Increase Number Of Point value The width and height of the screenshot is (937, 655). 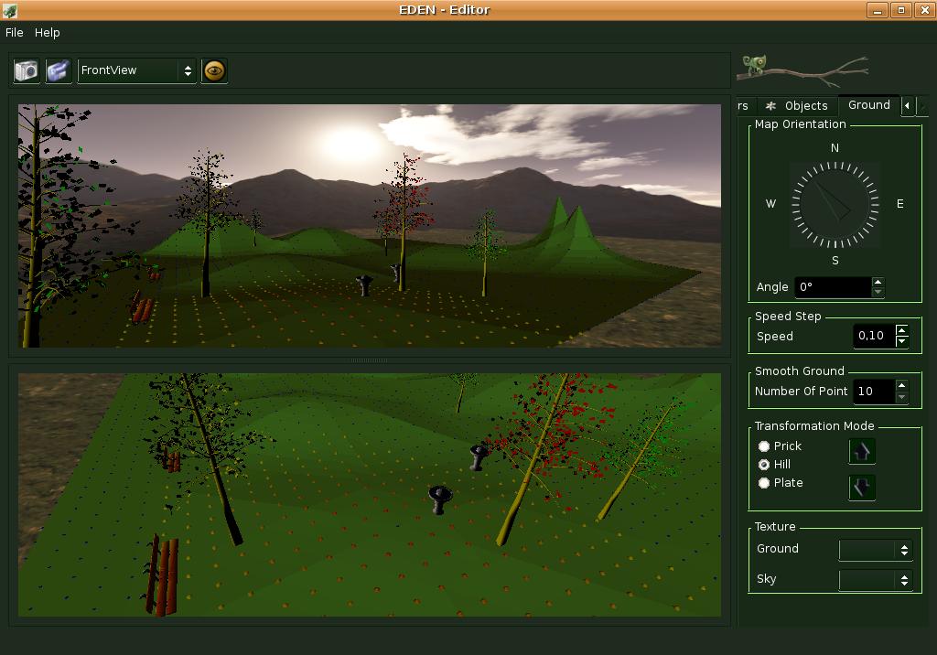[x=901, y=386]
